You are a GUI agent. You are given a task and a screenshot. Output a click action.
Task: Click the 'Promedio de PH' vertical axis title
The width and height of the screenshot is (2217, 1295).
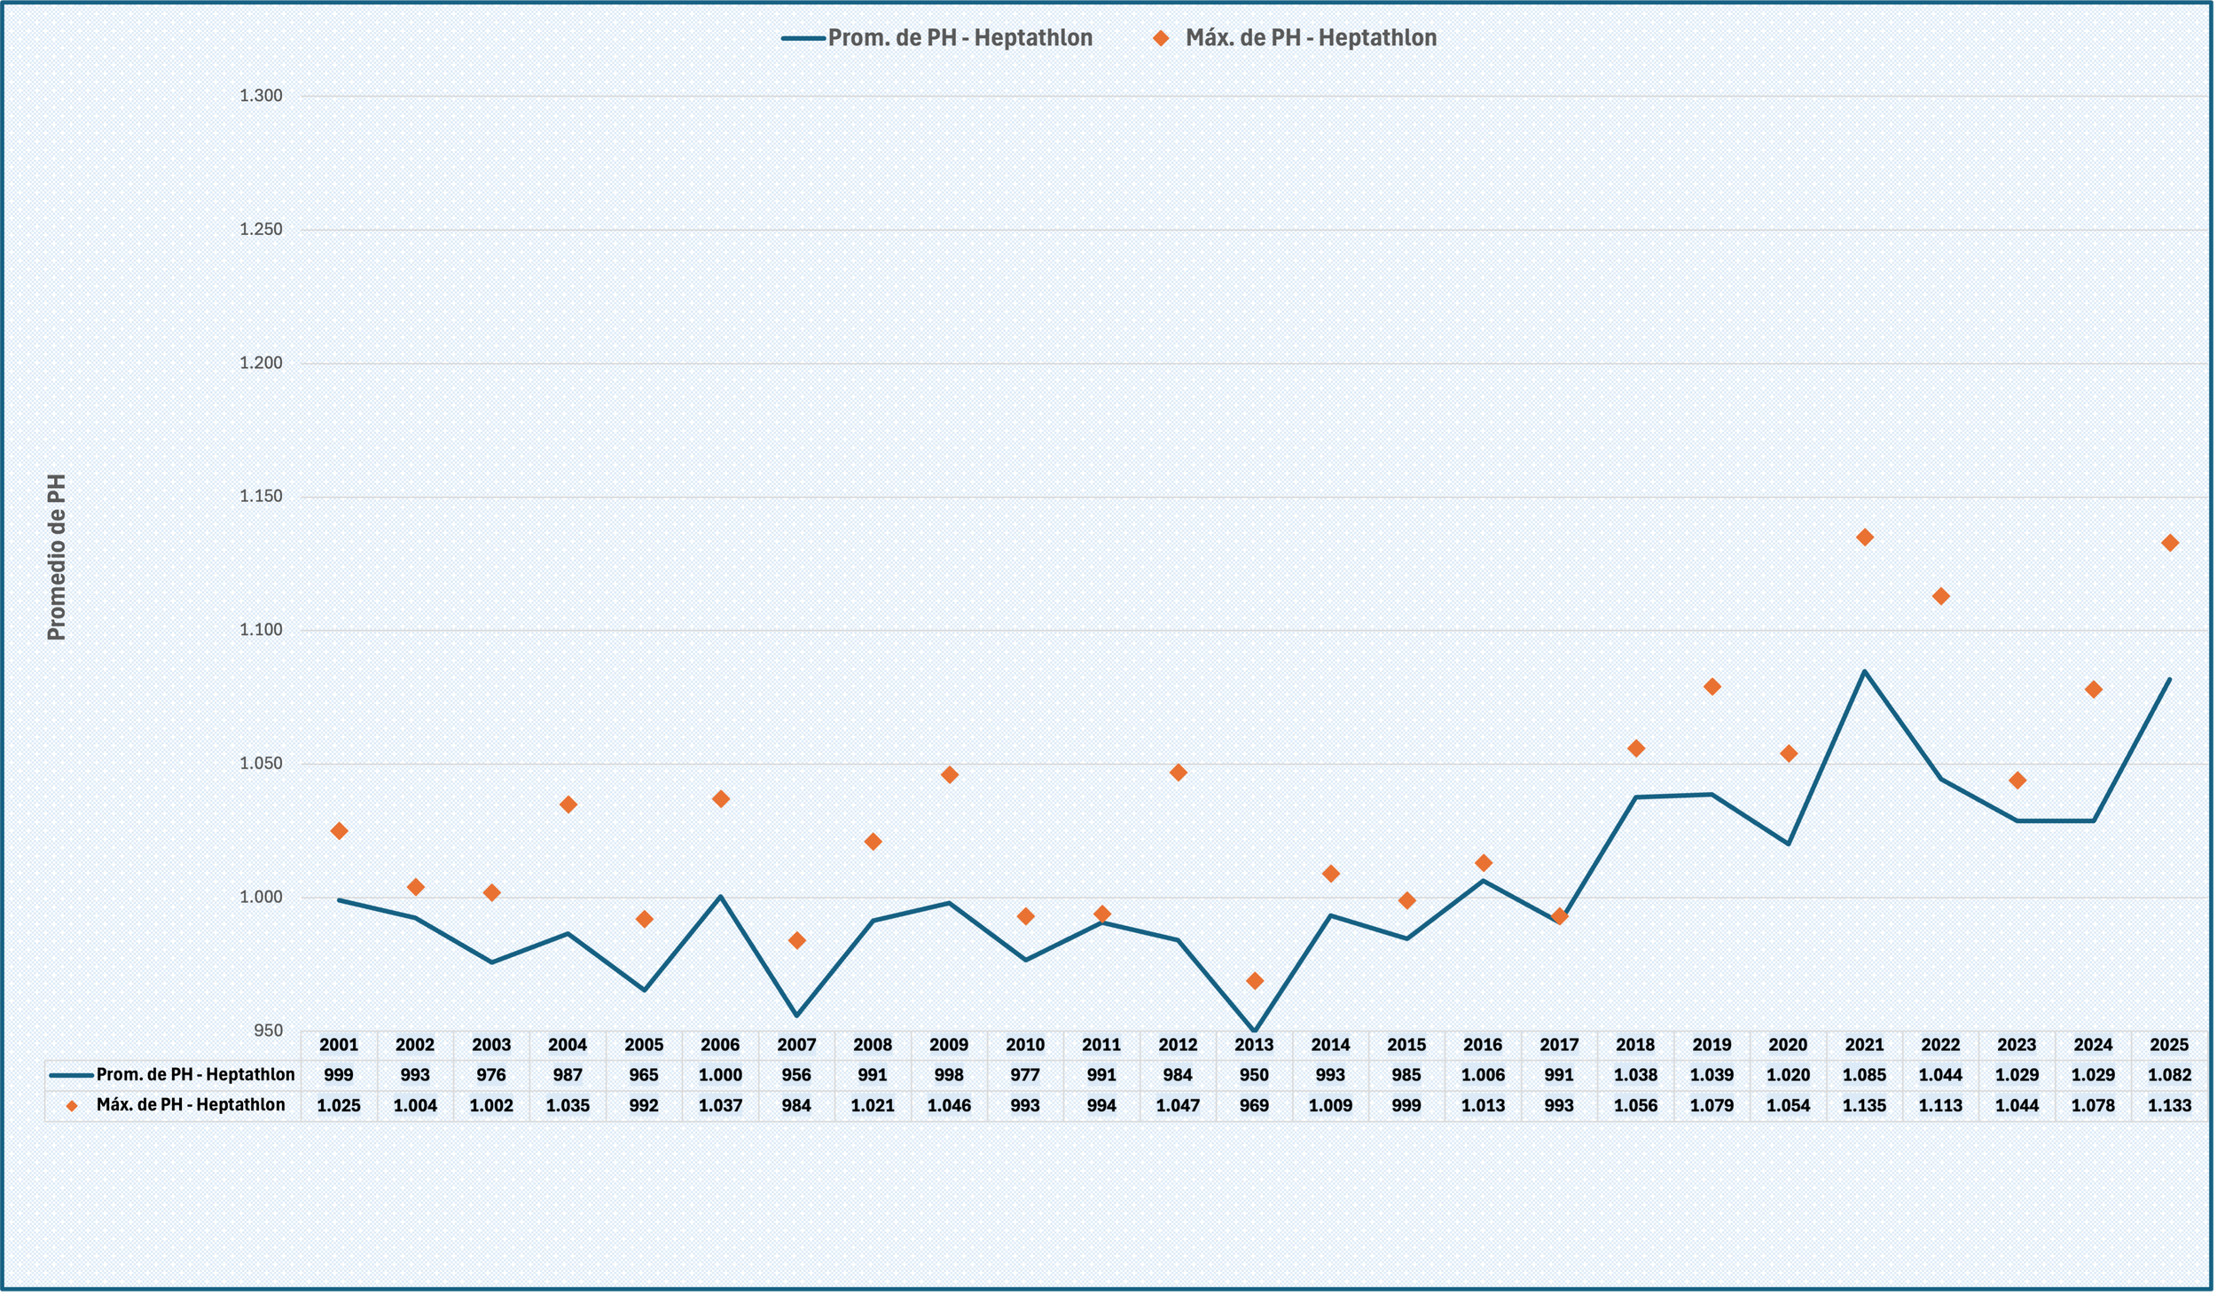pos(57,557)
